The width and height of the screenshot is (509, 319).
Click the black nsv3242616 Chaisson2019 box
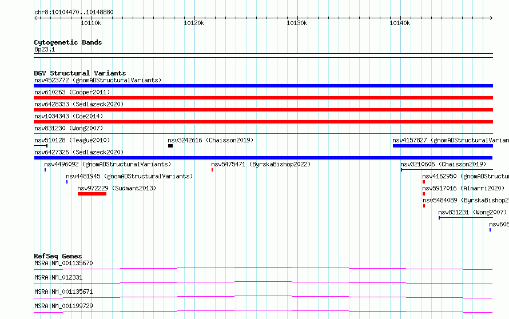point(170,146)
